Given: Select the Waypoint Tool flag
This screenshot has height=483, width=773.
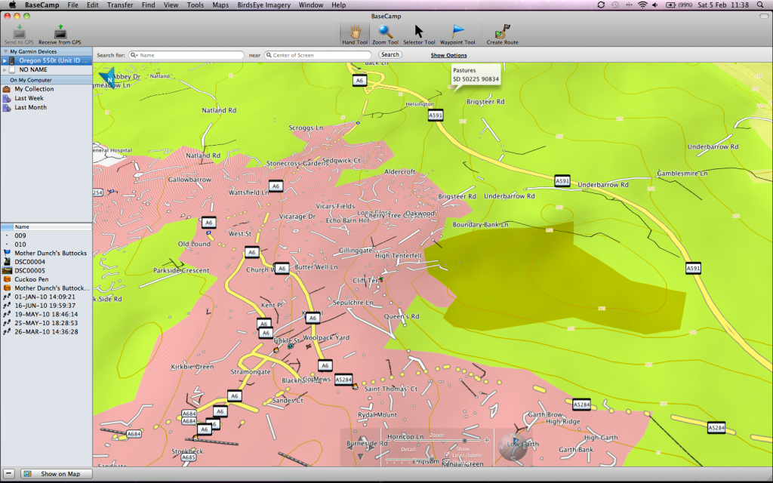Looking at the screenshot, I should [458, 32].
